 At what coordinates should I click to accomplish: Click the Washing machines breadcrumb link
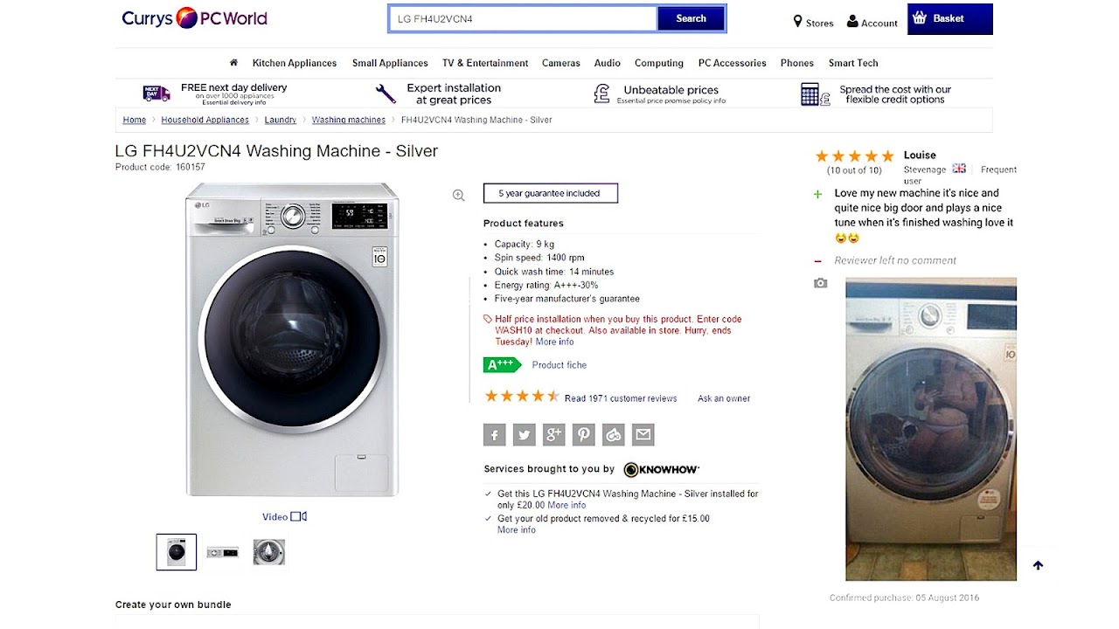pyautogui.click(x=349, y=120)
